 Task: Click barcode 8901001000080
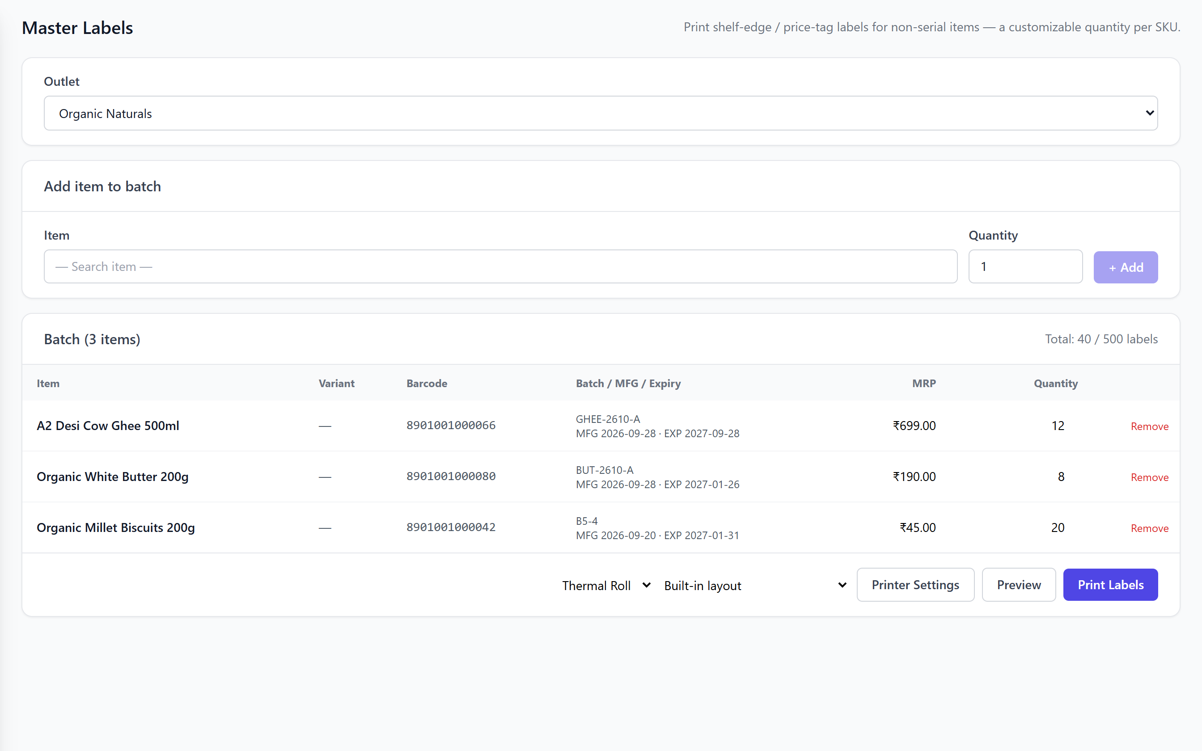coord(451,477)
